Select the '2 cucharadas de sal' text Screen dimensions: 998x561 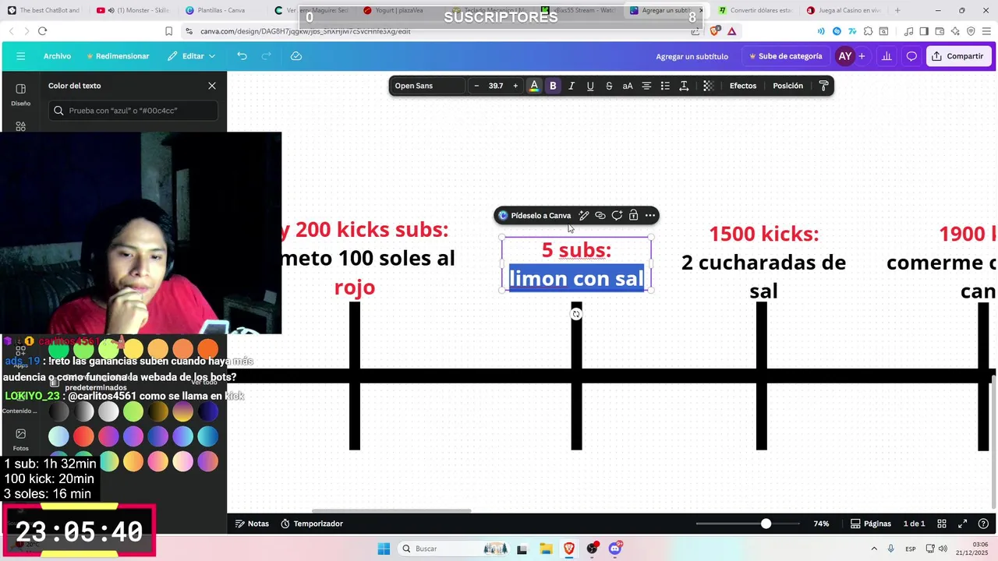763,277
